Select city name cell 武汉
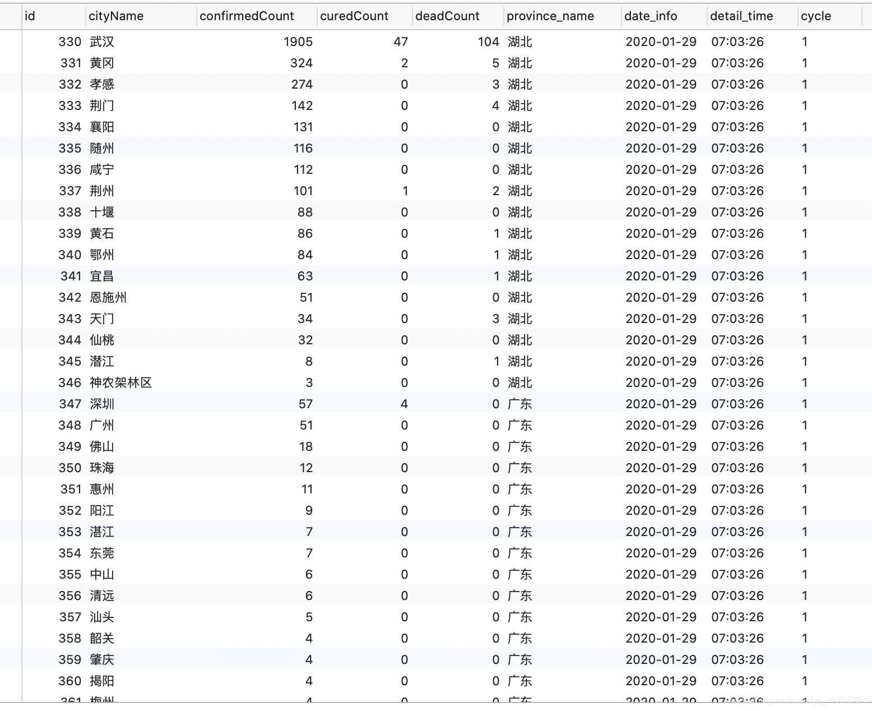 click(102, 41)
